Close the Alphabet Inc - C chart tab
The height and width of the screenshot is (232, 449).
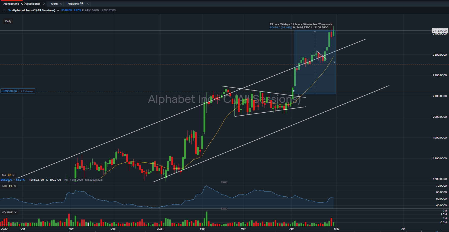pos(44,4)
